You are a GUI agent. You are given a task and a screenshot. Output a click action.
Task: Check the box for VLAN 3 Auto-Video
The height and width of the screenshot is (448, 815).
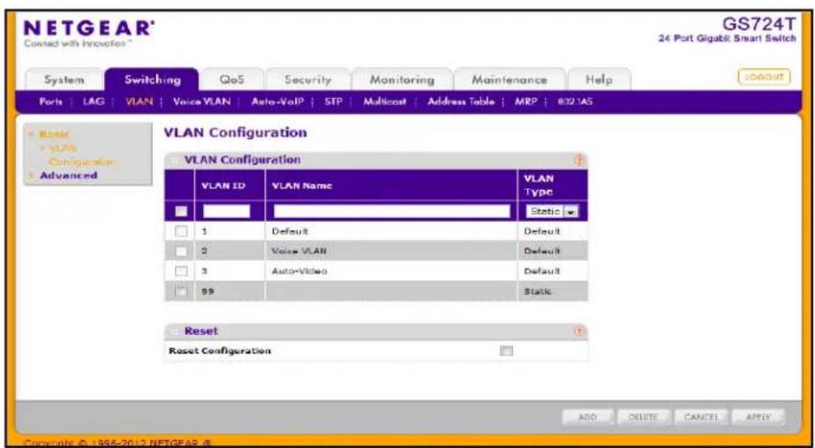click(180, 271)
